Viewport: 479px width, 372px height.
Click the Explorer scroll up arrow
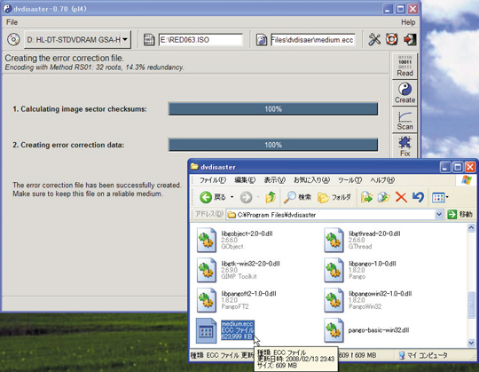(471, 227)
